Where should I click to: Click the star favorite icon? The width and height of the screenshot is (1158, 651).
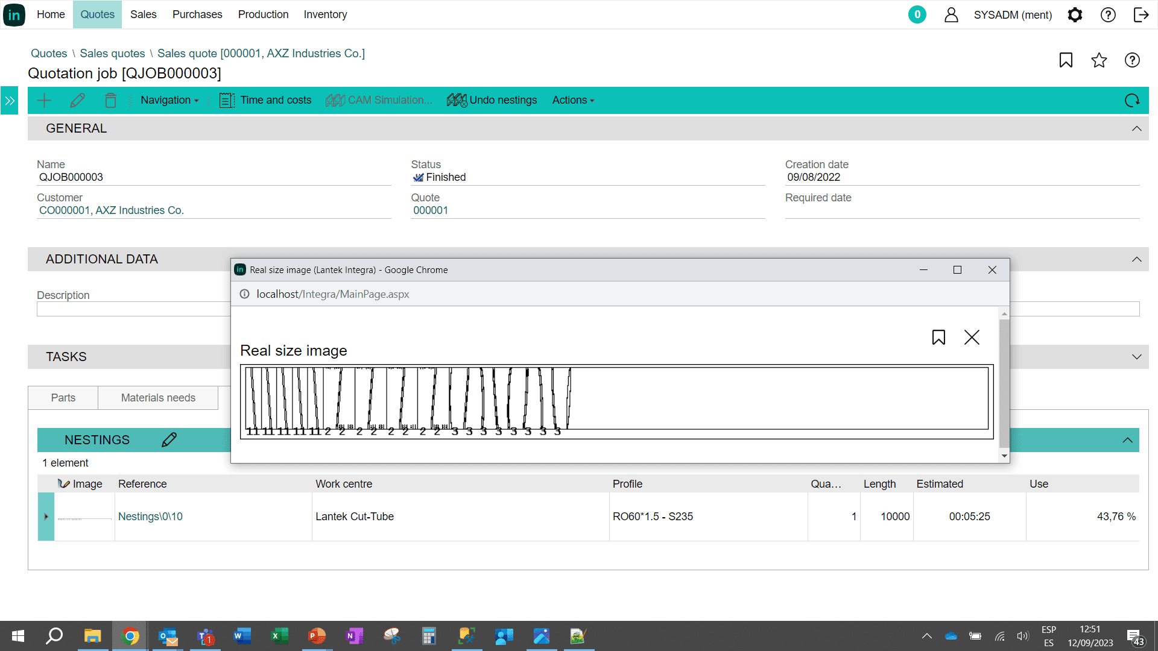[x=1099, y=60]
